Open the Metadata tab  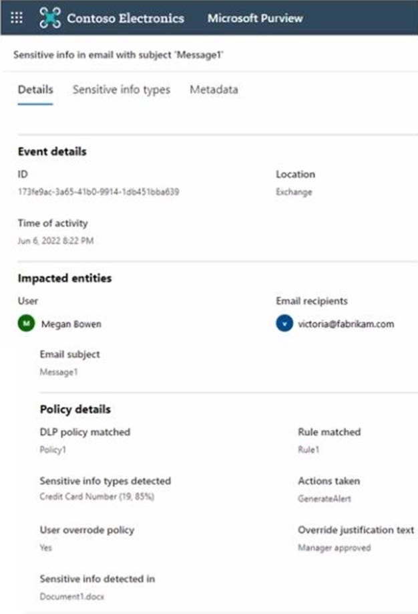(x=214, y=90)
